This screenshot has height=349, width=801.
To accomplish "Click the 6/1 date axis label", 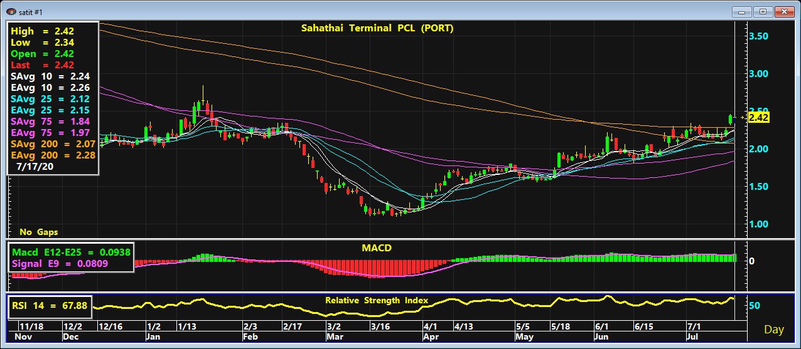I will click(601, 326).
